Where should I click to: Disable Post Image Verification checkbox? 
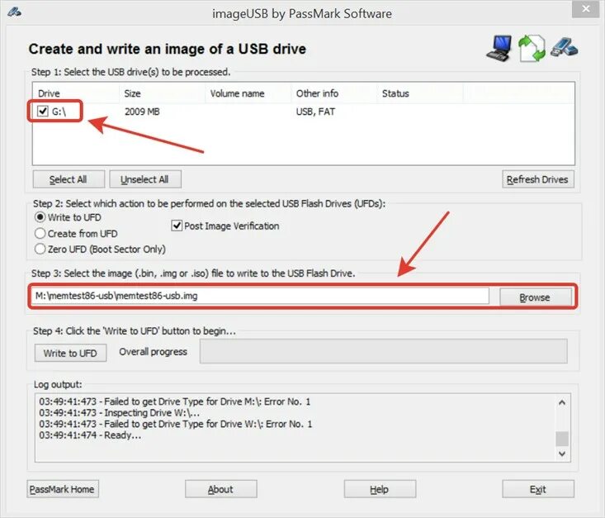(x=177, y=226)
